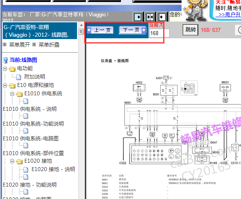Click component code C022 in the table
241x199 pixels.
[105, 190]
